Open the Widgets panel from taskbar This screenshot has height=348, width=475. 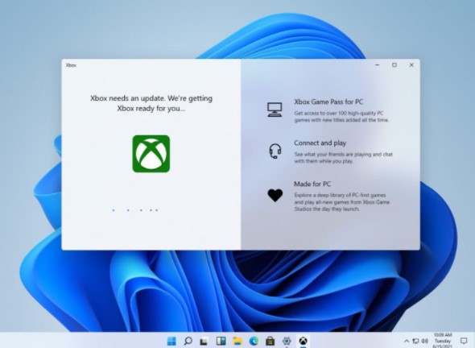tap(221, 341)
